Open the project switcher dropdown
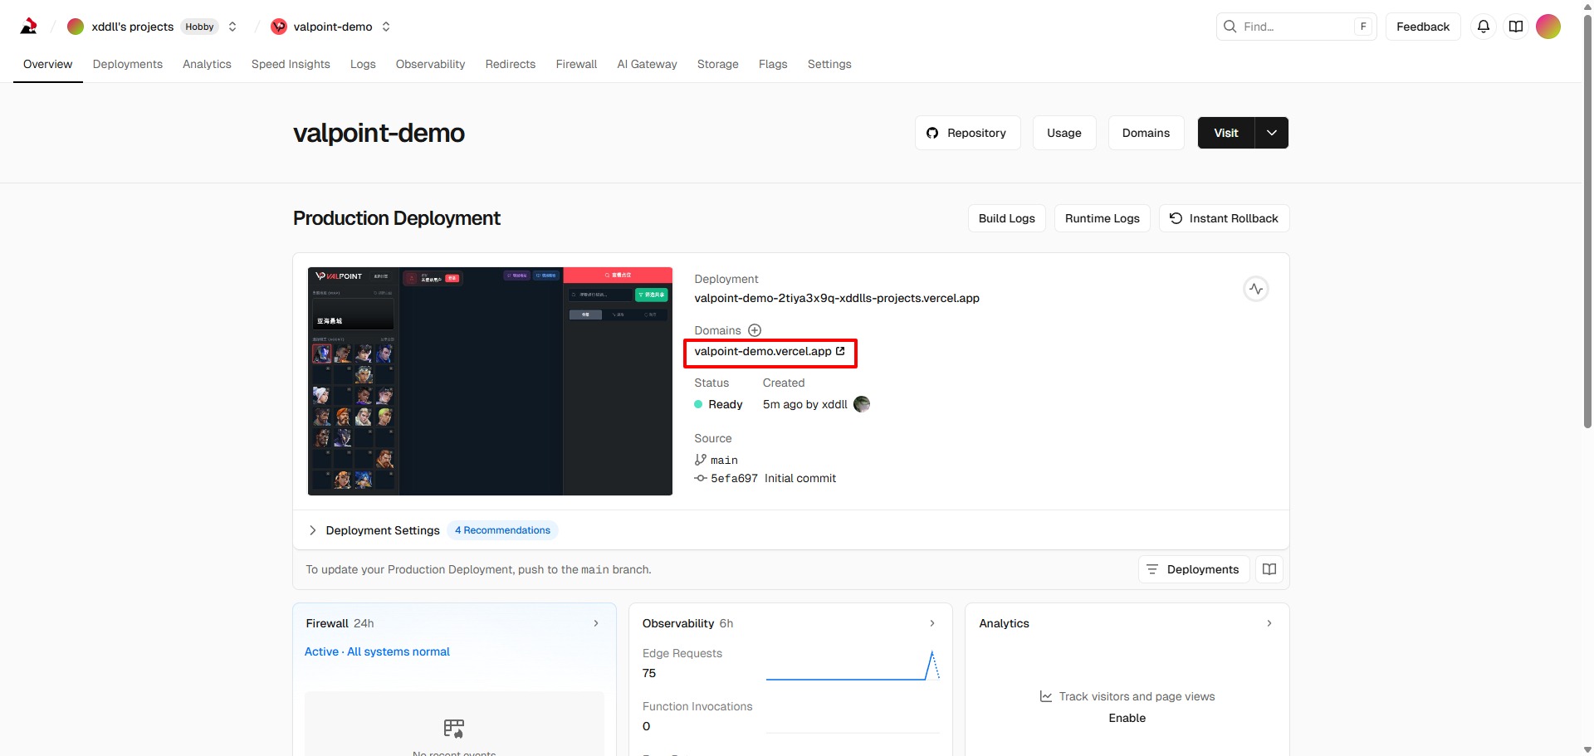 (x=386, y=27)
